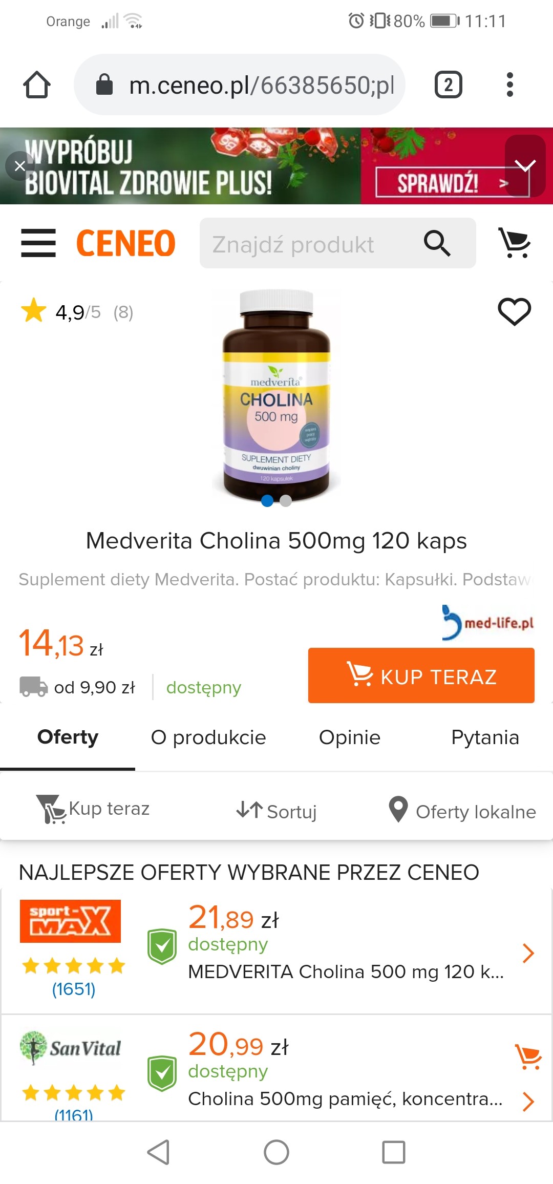553x1184 pixels.
Task: Add product to favorites with heart
Action: click(514, 311)
